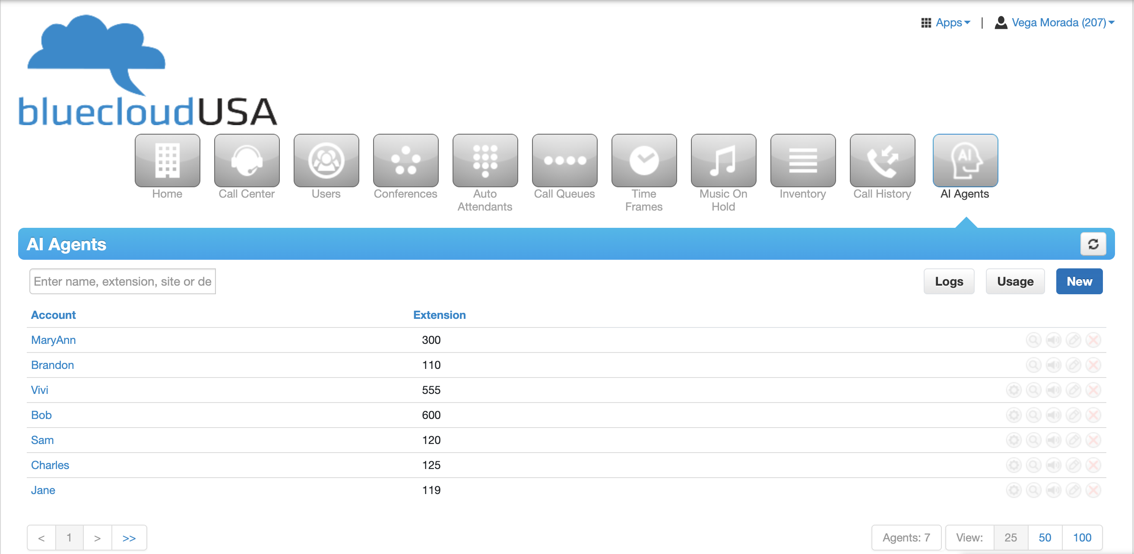Click the agent search input field
This screenshot has width=1134, height=554.
pyautogui.click(x=122, y=281)
